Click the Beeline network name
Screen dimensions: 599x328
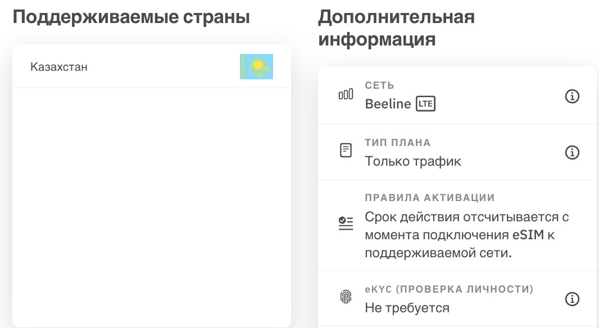(388, 104)
